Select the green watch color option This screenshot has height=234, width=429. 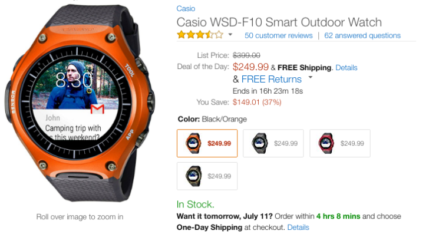(207, 176)
